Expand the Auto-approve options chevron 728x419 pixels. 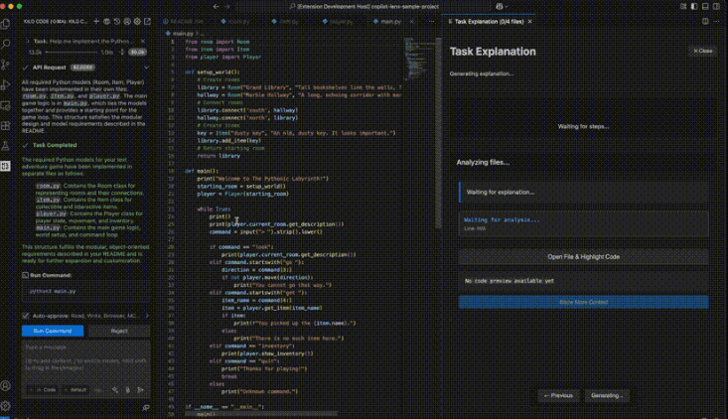tap(147, 316)
